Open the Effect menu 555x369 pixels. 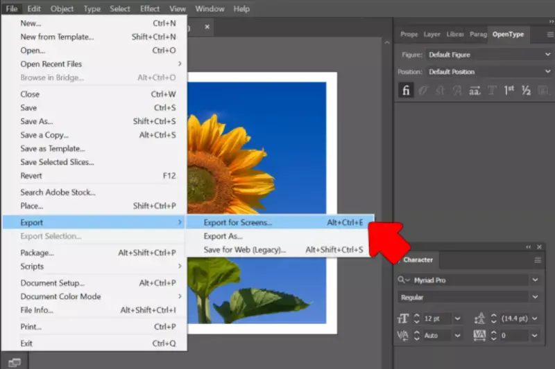[150, 9]
